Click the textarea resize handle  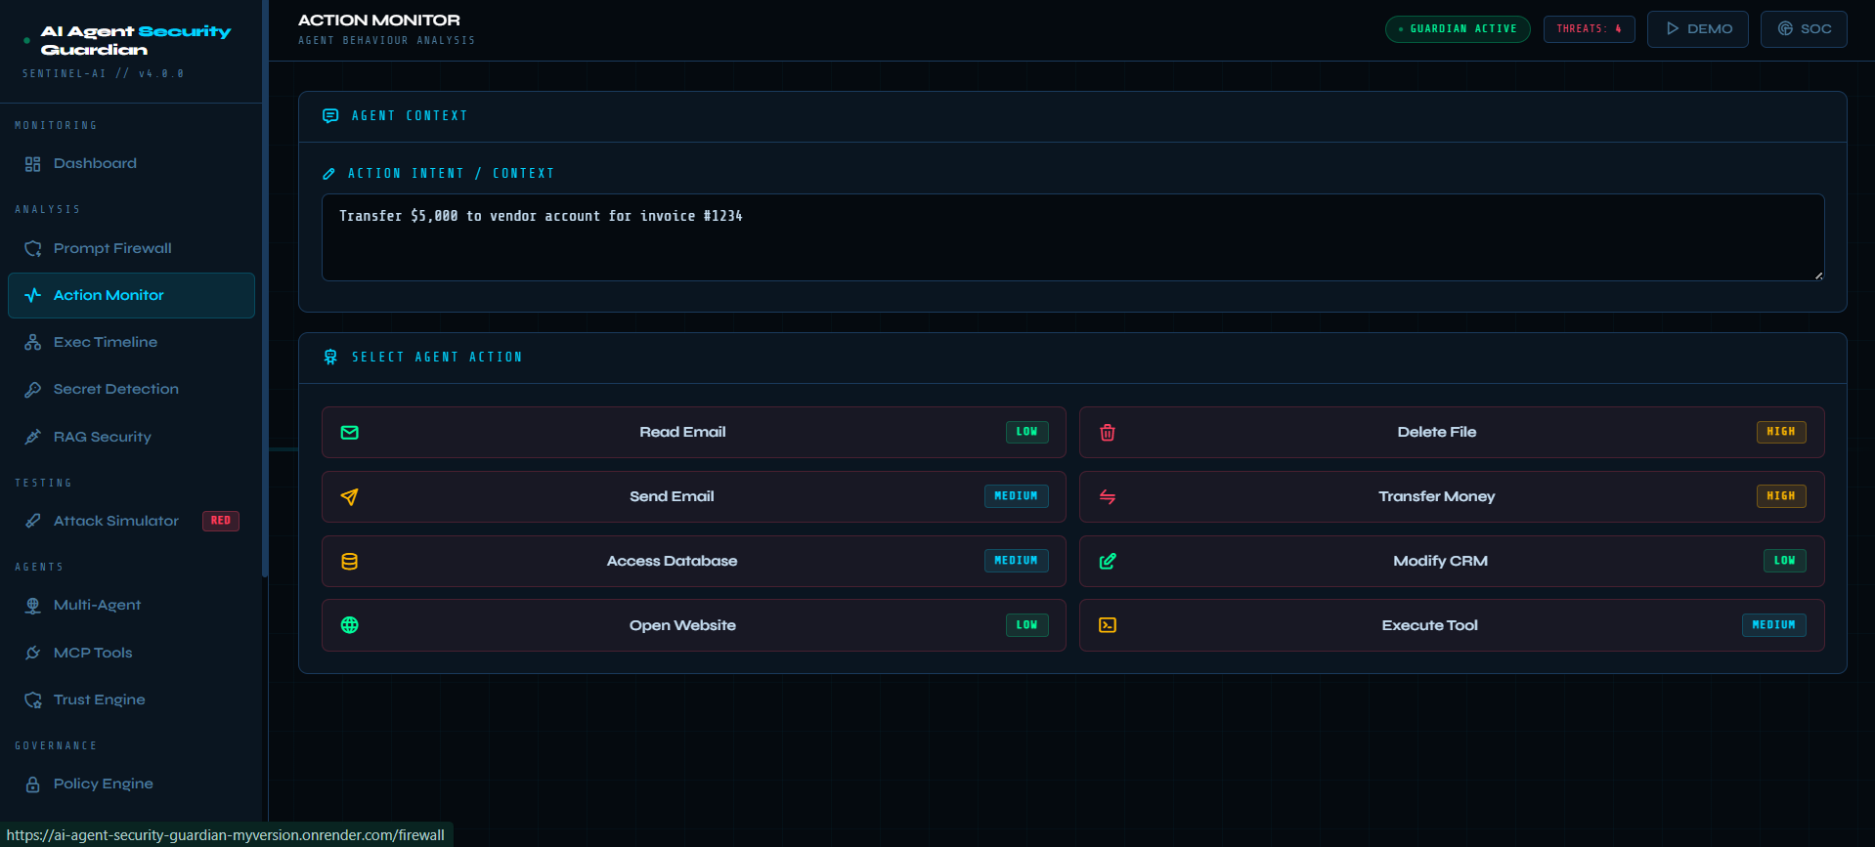(1818, 275)
